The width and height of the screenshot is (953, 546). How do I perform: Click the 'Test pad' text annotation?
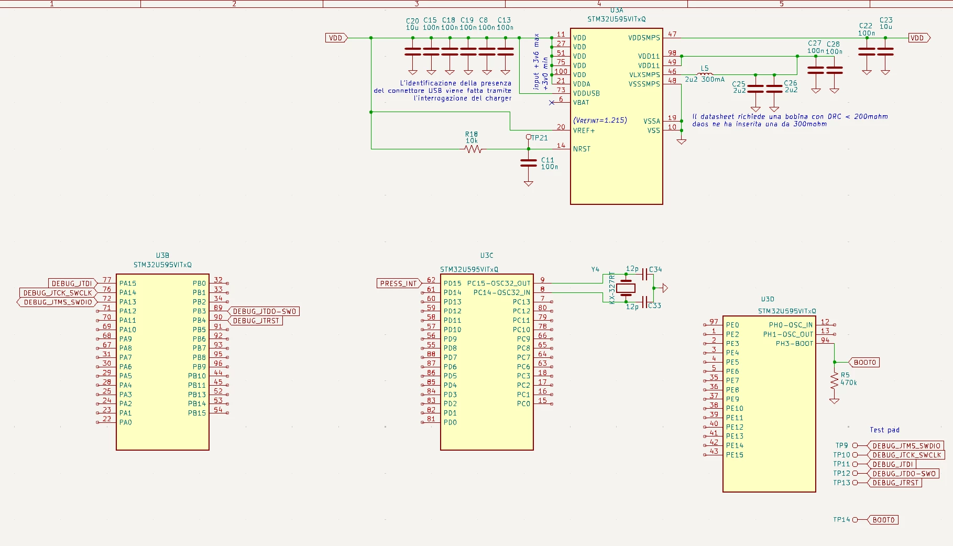tap(884, 430)
